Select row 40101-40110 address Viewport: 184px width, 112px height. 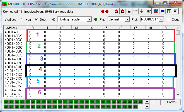point(14,71)
